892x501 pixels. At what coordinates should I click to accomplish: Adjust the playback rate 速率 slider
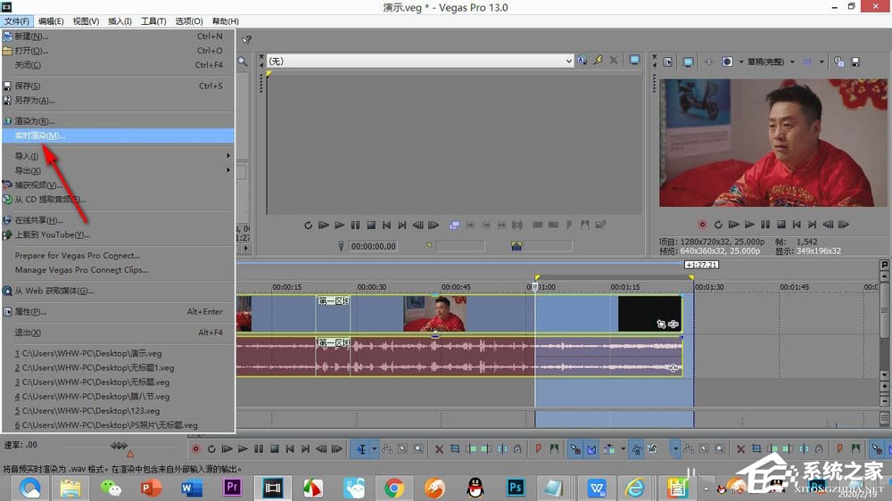[119, 445]
